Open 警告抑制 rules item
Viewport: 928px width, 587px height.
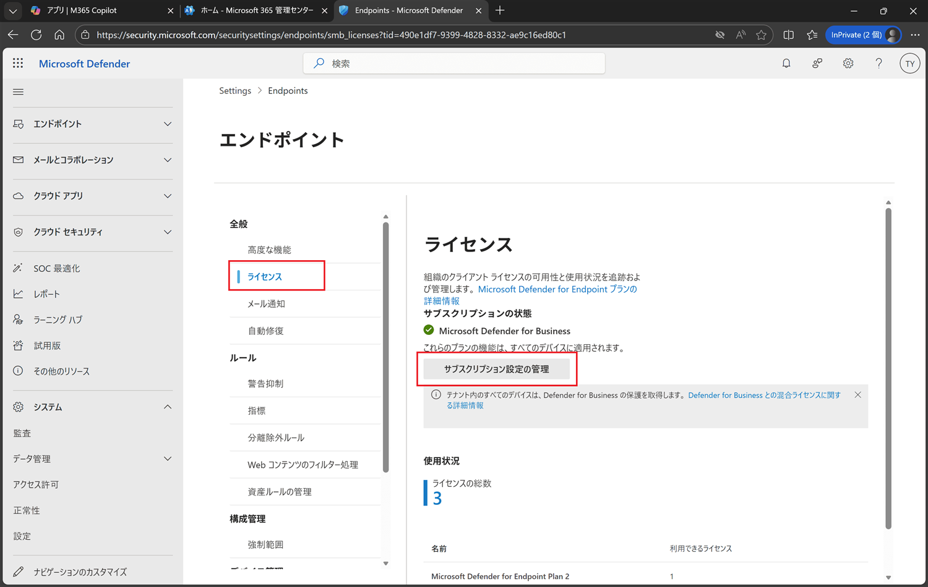point(265,384)
